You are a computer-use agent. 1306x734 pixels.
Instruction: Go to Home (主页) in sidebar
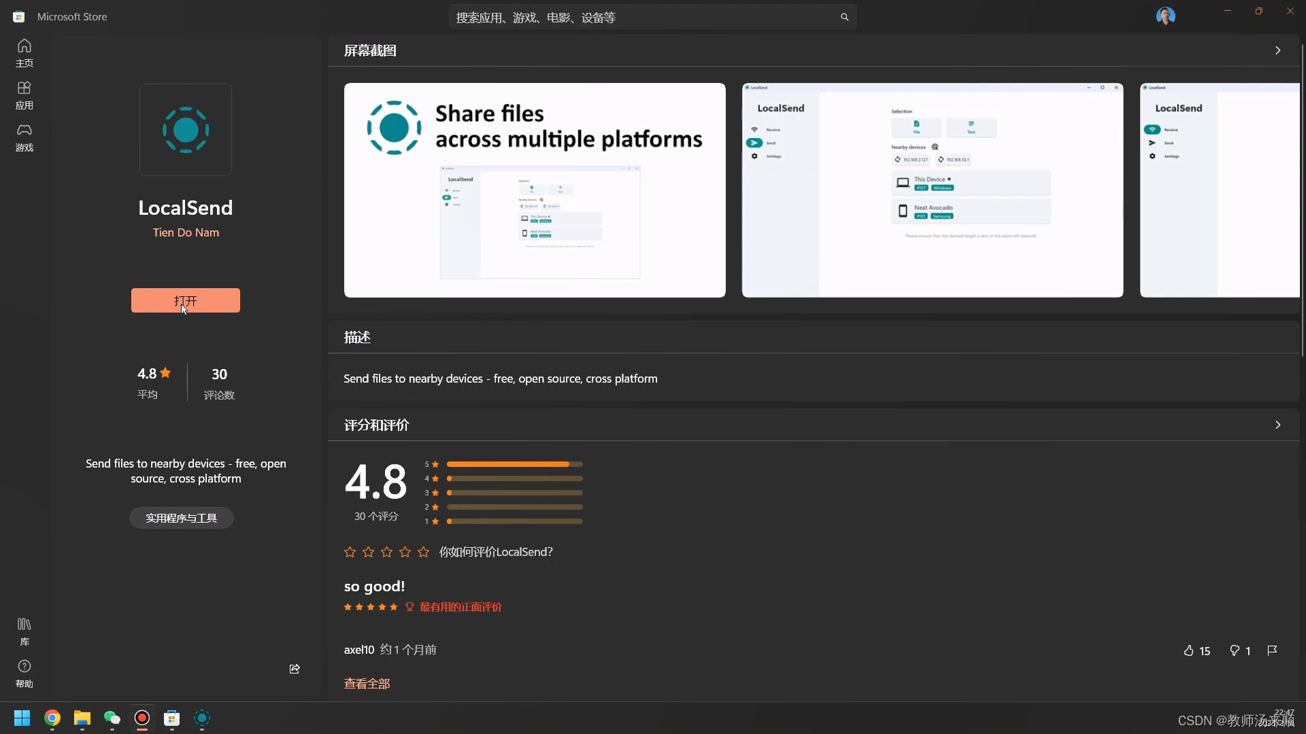tap(24, 53)
